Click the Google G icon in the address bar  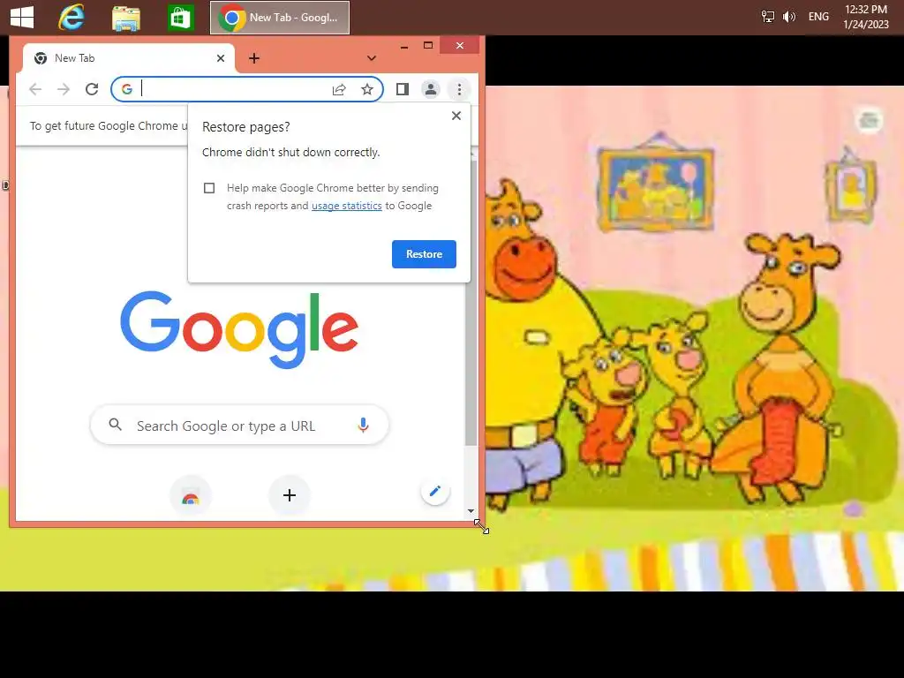(127, 89)
